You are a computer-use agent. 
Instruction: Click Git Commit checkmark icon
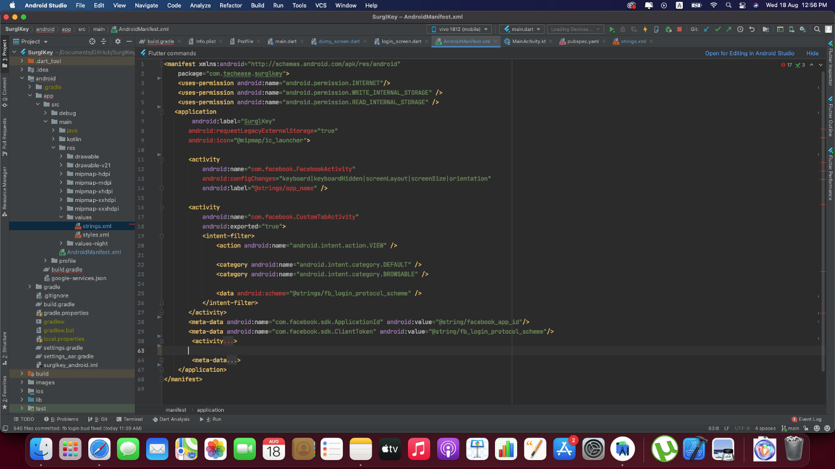[718, 29]
